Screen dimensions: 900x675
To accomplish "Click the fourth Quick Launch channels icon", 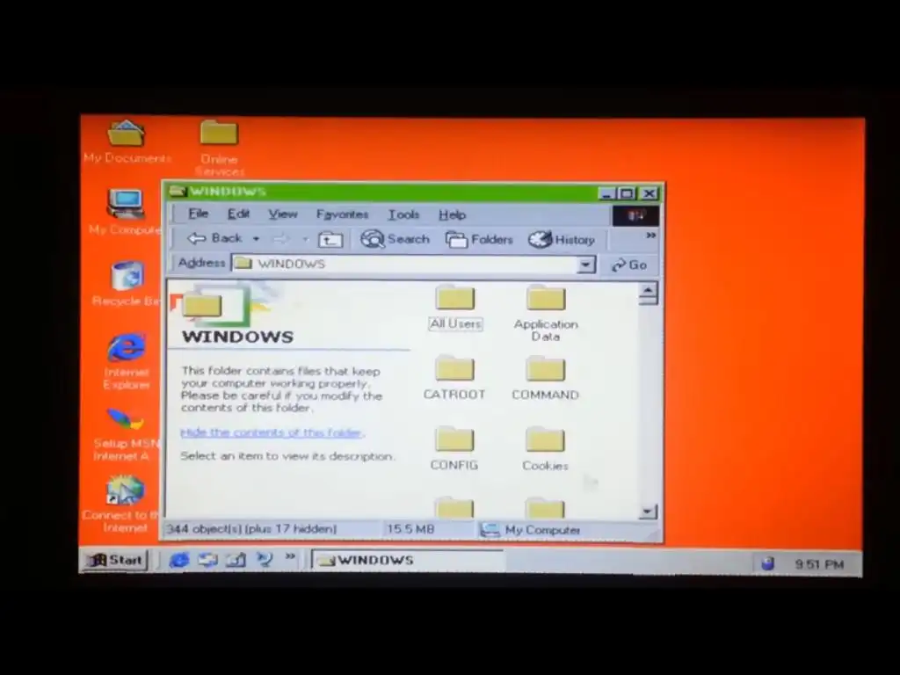I will [265, 559].
